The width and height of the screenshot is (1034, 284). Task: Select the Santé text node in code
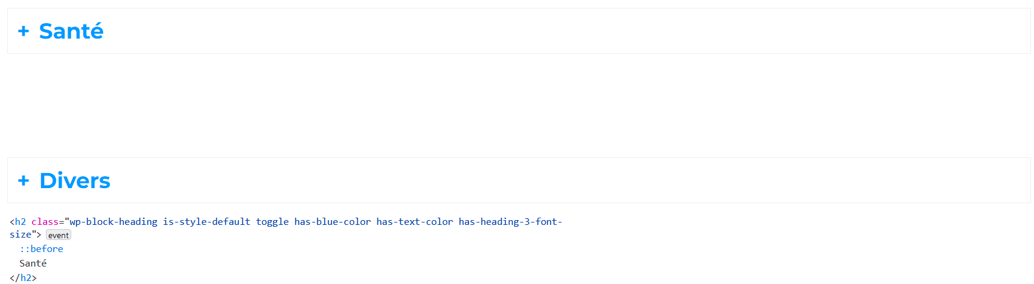33,263
